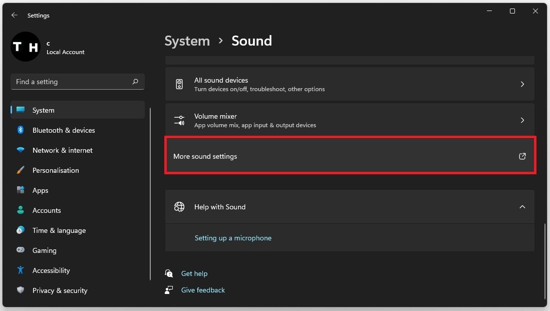Open the Setting up a microphone link
This screenshot has height=311, width=550.
(233, 238)
